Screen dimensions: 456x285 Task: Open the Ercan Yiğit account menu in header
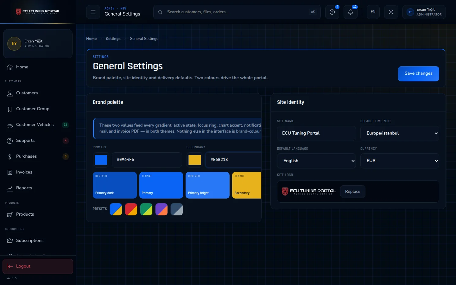click(x=424, y=12)
